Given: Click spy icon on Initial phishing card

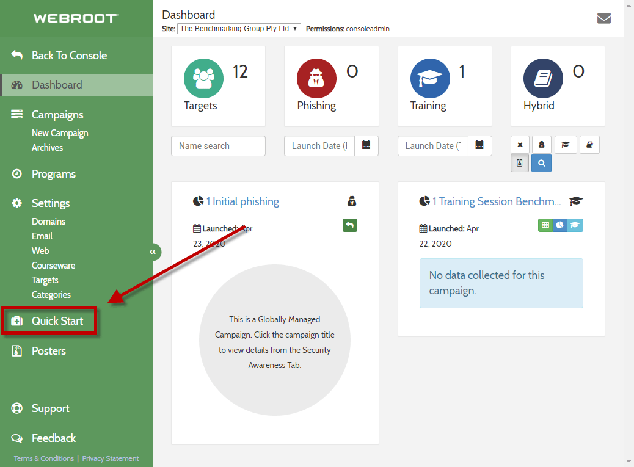Looking at the screenshot, I should point(352,201).
